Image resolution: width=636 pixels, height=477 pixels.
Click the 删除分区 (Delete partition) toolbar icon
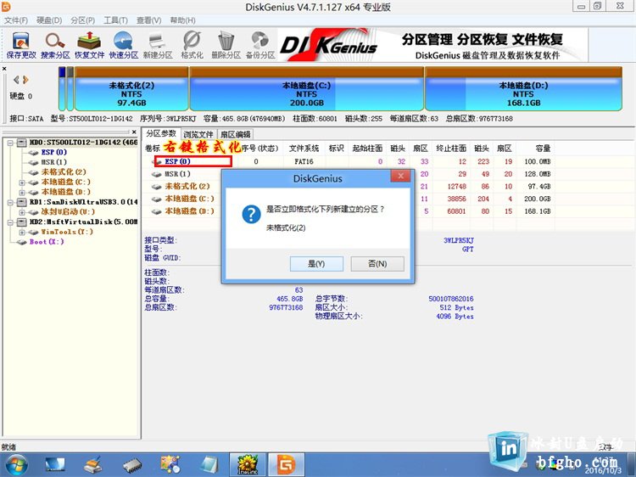(x=226, y=45)
